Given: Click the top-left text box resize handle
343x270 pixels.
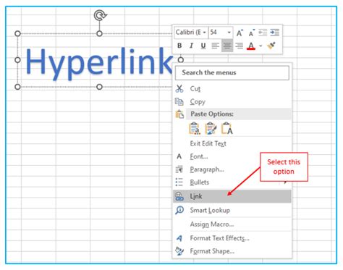Looking at the screenshot, I should 17,33.
